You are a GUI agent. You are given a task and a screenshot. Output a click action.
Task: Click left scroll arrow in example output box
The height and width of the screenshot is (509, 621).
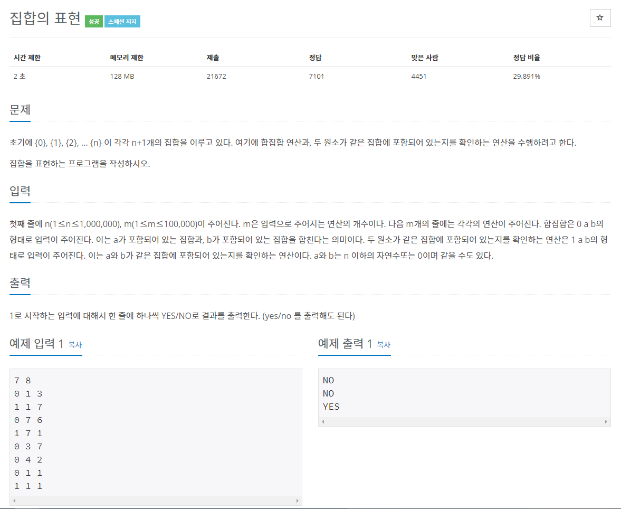[x=323, y=421]
